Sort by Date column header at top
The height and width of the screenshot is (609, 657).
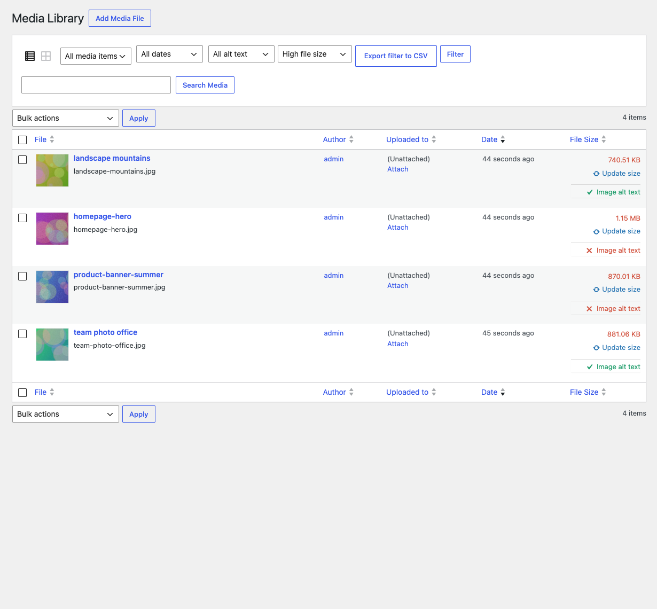point(489,139)
